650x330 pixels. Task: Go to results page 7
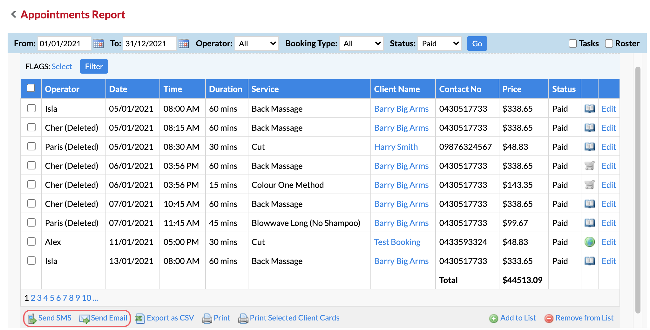[x=65, y=298]
